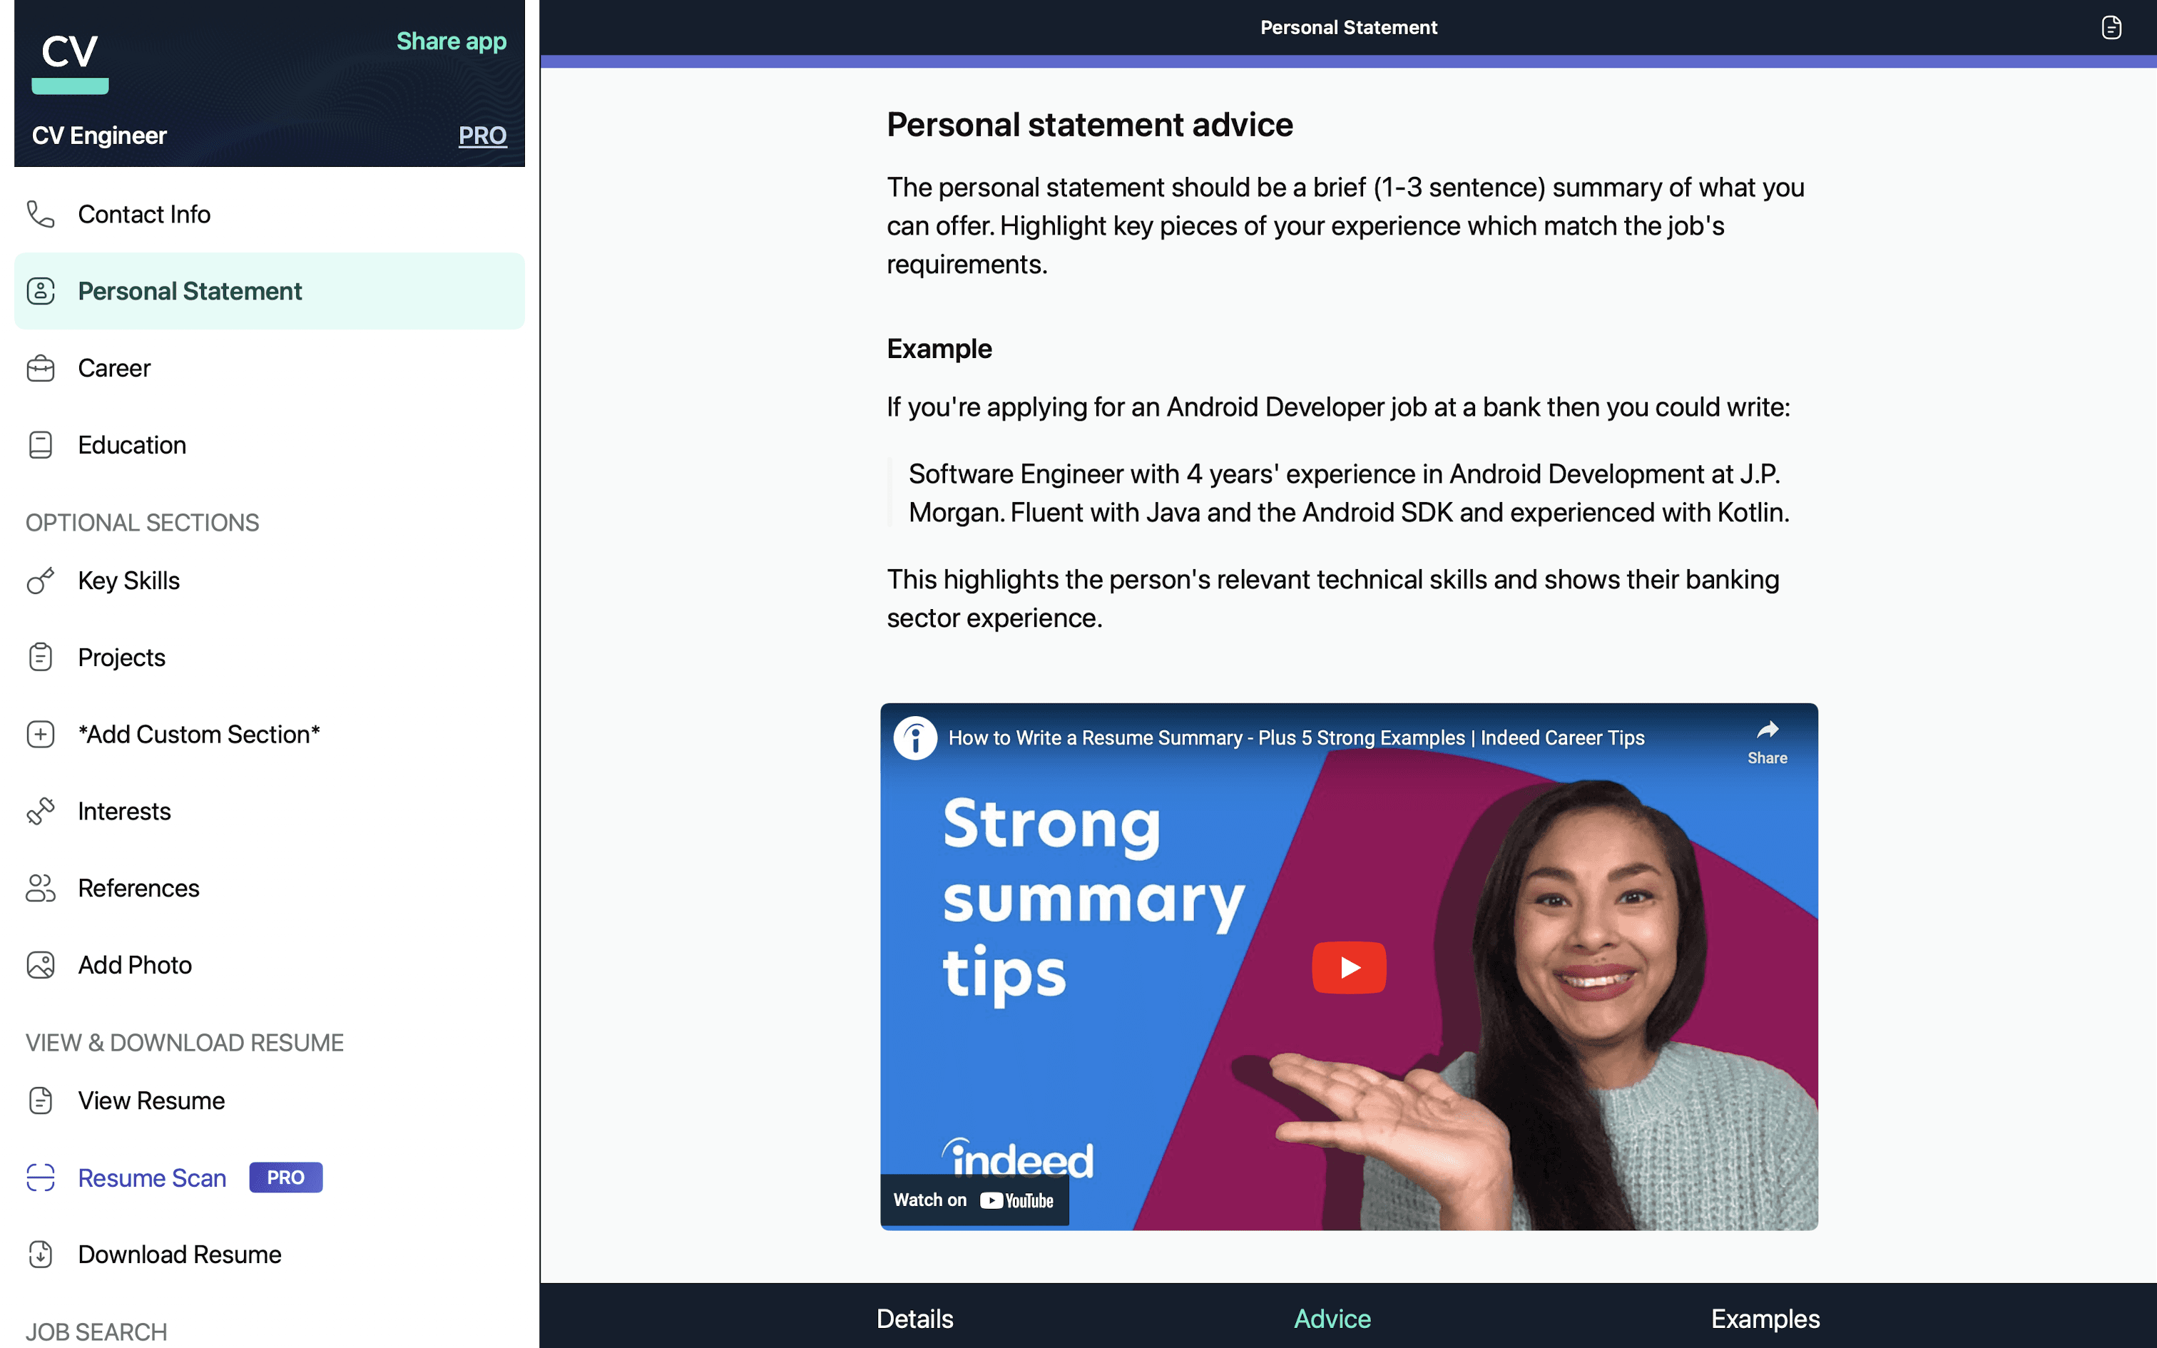Image resolution: width=2157 pixels, height=1348 pixels.
Task: Toggle the Add Custom Section item
Action: tap(200, 732)
